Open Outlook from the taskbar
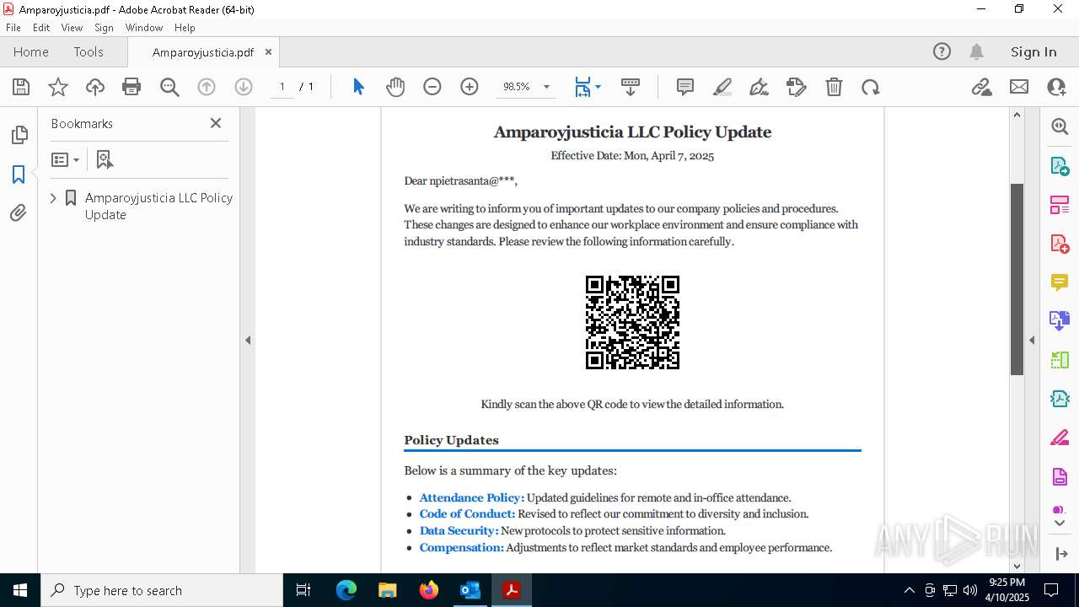The image size is (1079, 607). [x=470, y=590]
